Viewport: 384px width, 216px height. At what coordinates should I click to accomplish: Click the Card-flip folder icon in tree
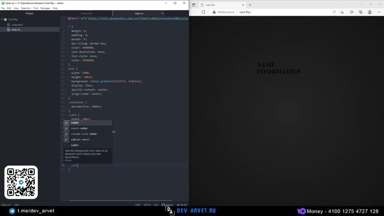pos(5,19)
